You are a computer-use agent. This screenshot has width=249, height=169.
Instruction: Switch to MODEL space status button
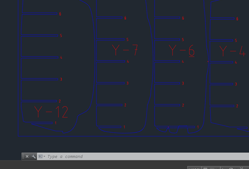[194, 168]
